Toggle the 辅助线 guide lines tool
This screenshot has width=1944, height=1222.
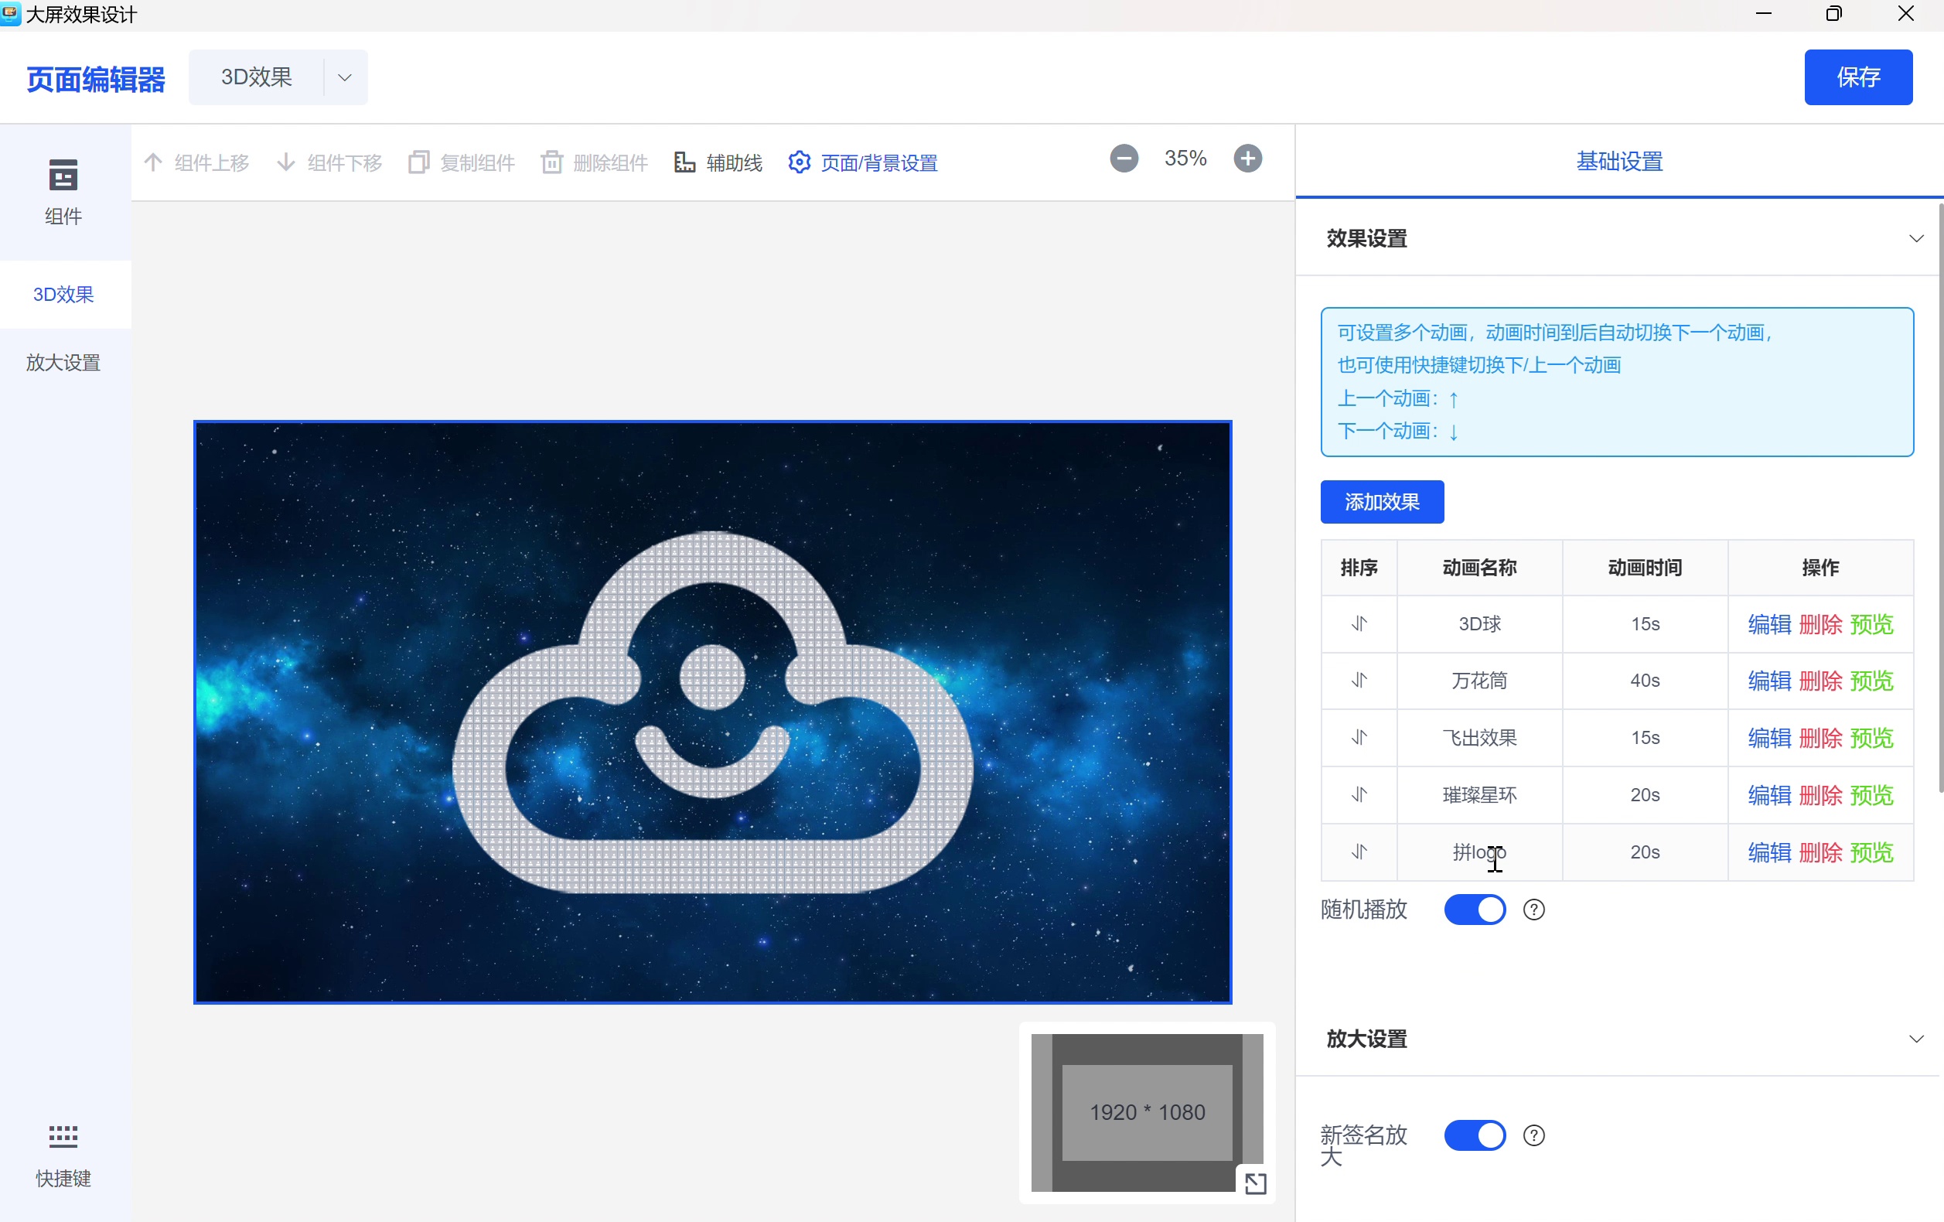pyautogui.click(x=718, y=162)
